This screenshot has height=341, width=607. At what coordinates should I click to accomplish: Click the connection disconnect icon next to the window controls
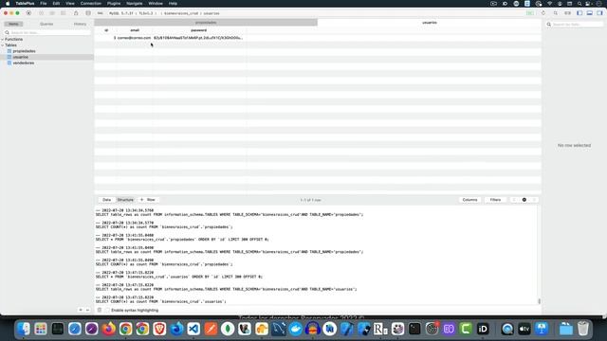pyautogui.click(x=28, y=13)
